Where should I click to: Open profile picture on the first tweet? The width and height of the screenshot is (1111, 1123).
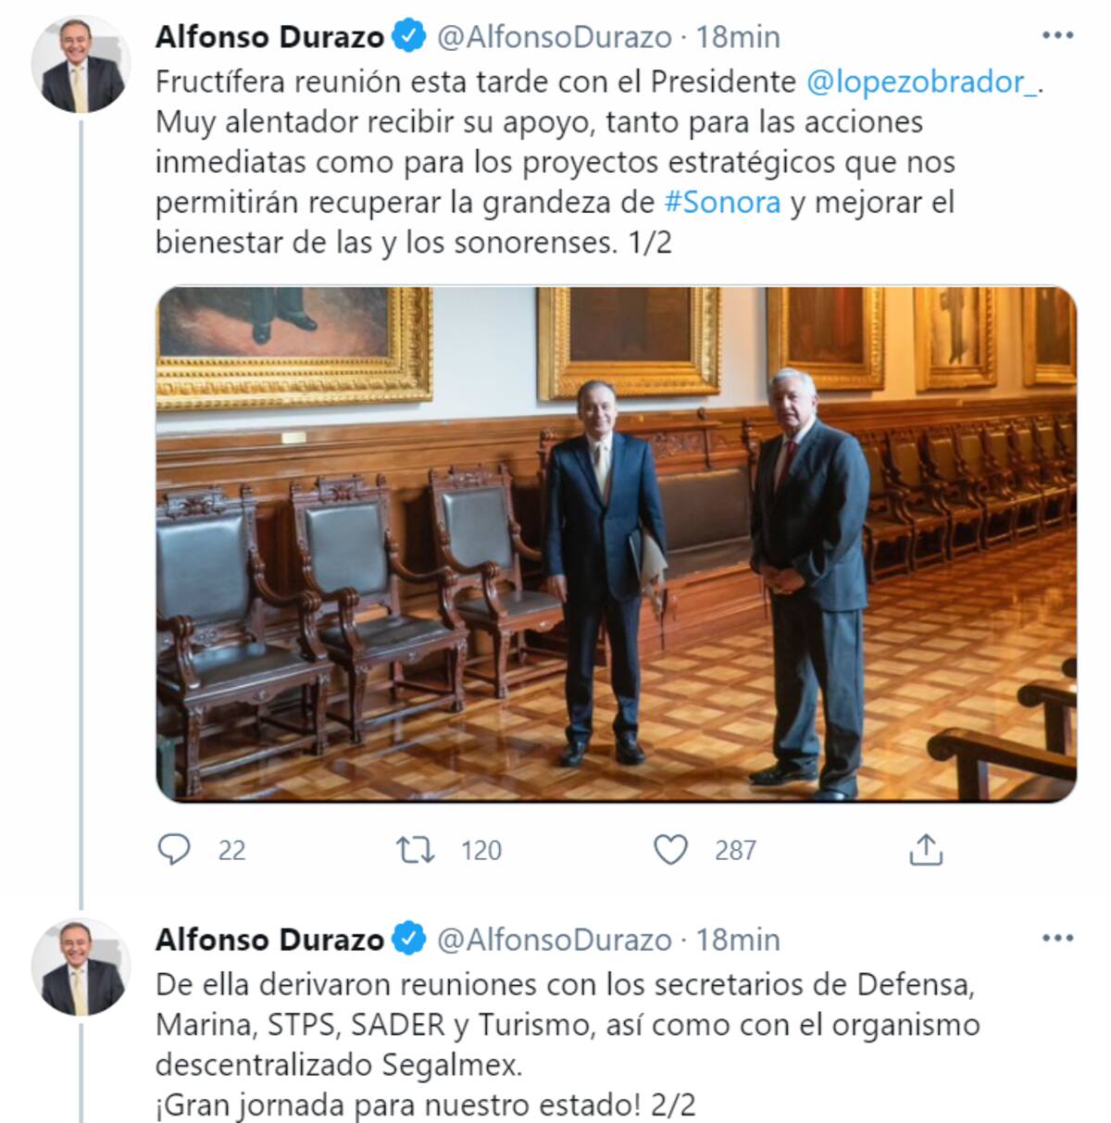click(x=81, y=64)
